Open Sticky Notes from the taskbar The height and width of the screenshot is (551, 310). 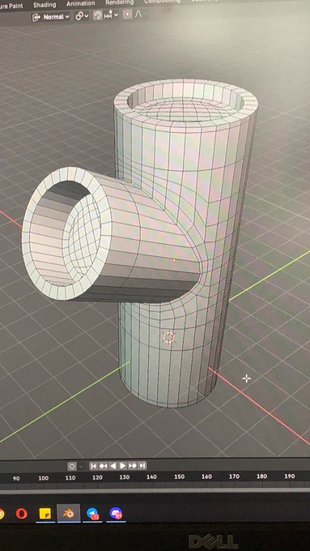(x=45, y=514)
